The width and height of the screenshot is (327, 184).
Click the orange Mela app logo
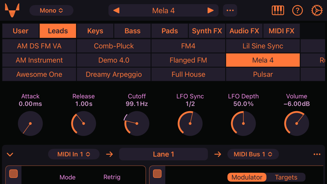(12, 10)
